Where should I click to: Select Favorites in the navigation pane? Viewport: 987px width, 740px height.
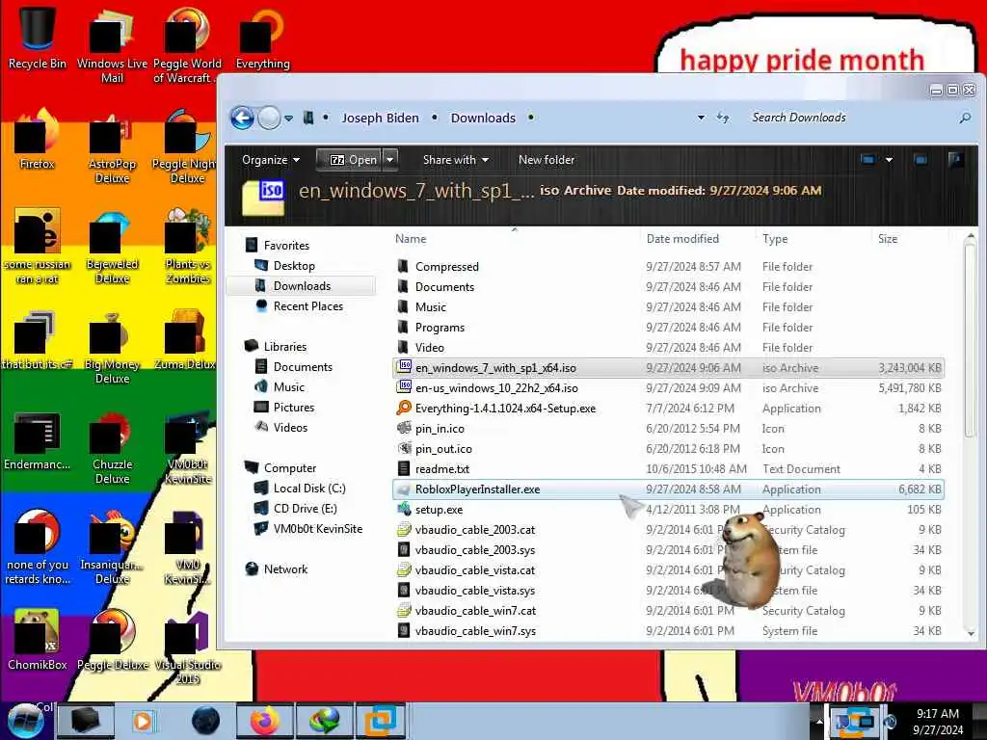(x=286, y=246)
